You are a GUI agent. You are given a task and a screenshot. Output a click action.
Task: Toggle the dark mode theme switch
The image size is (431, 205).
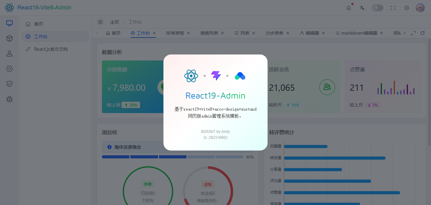click(378, 8)
